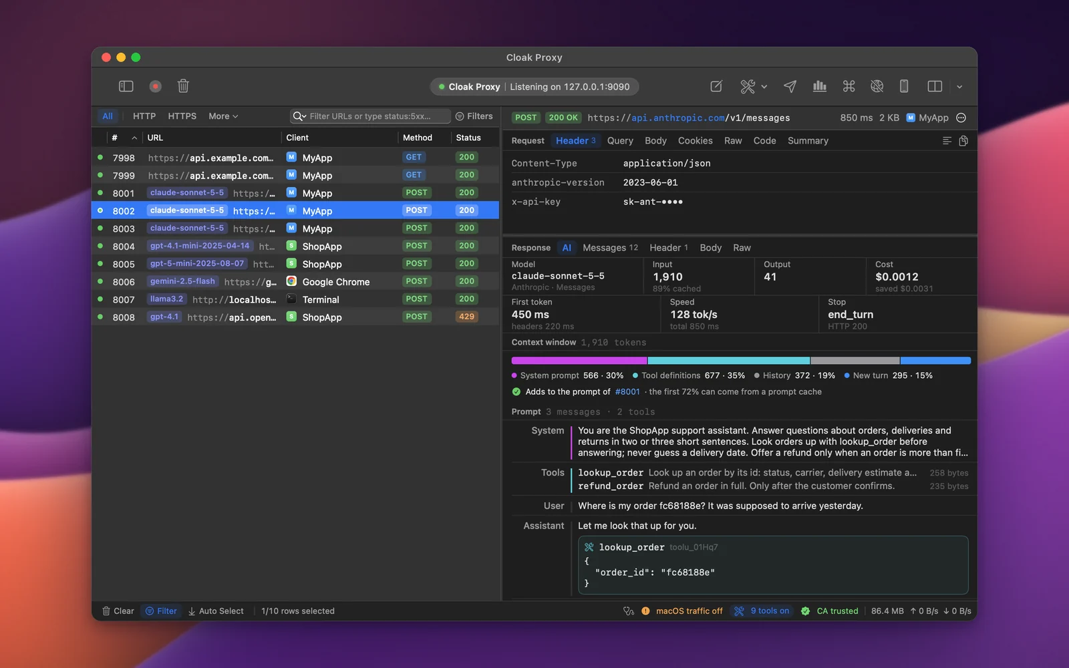
Task: Expand the tools dropdown chevron in toolbar
Action: (764, 87)
